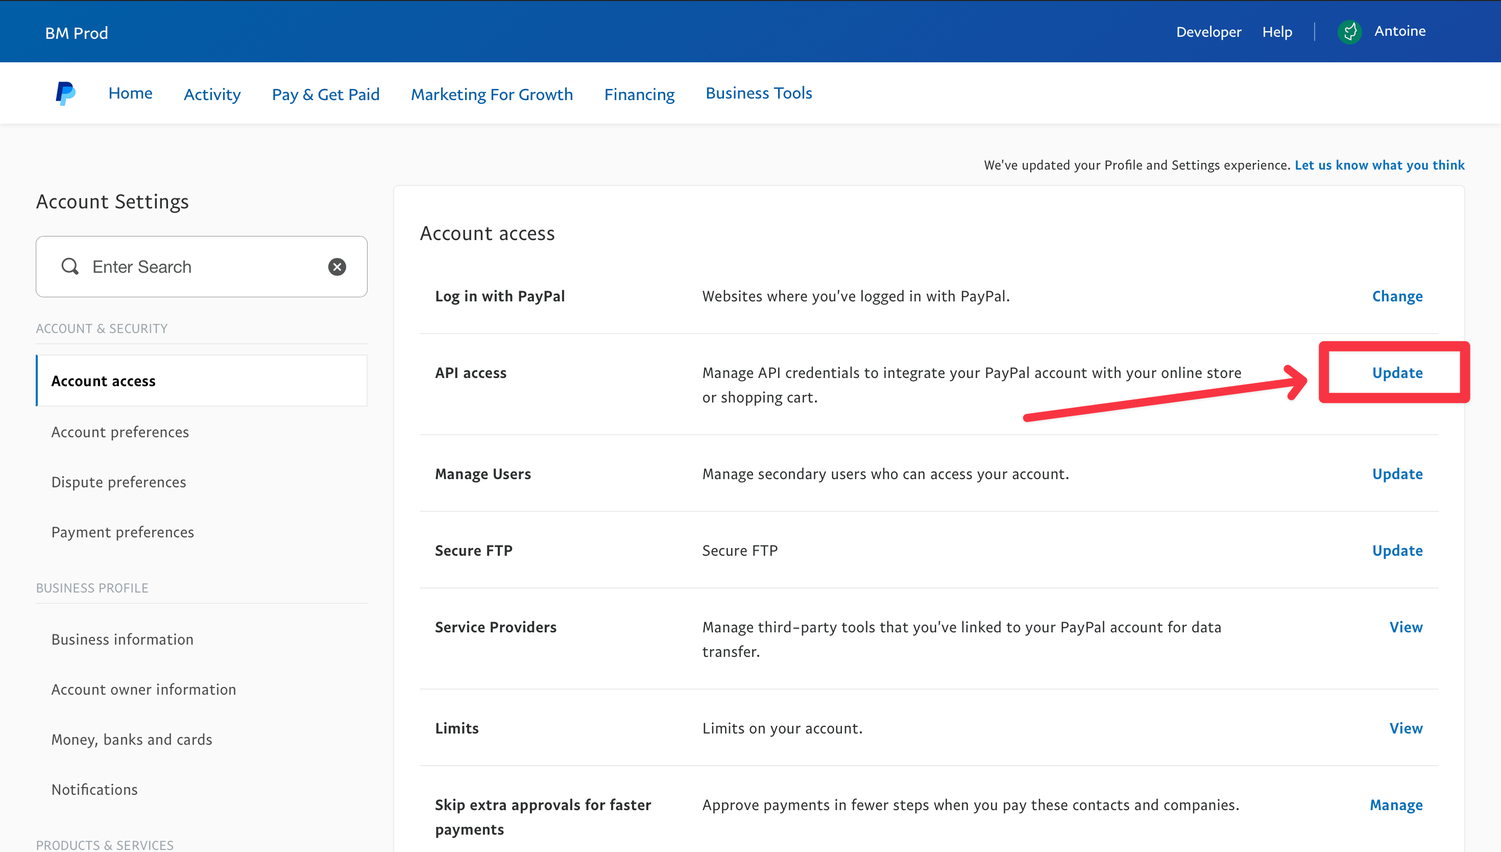Clear search with the X icon

point(337,267)
